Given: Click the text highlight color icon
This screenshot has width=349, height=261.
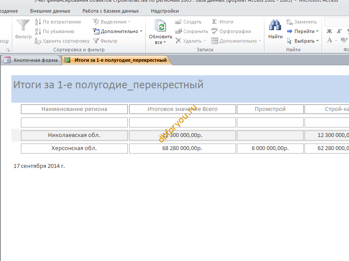Looking at the screenshot, I should click(x=344, y=40).
